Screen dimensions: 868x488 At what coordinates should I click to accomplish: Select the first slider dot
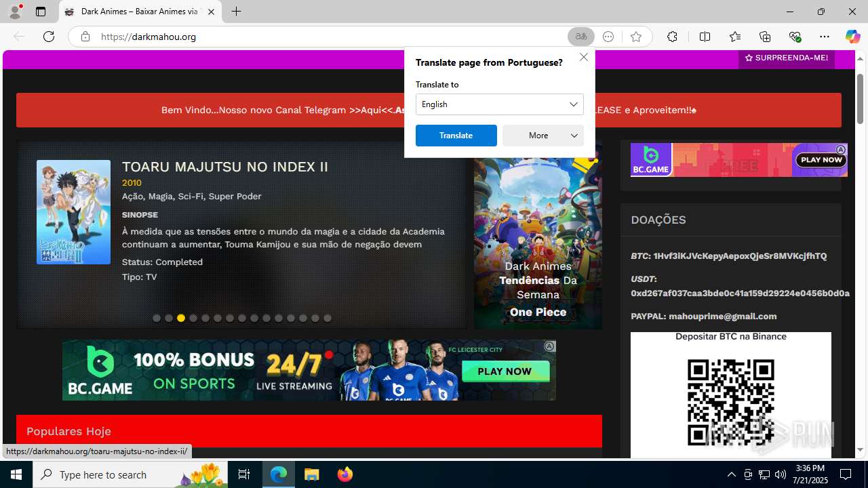point(157,318)
